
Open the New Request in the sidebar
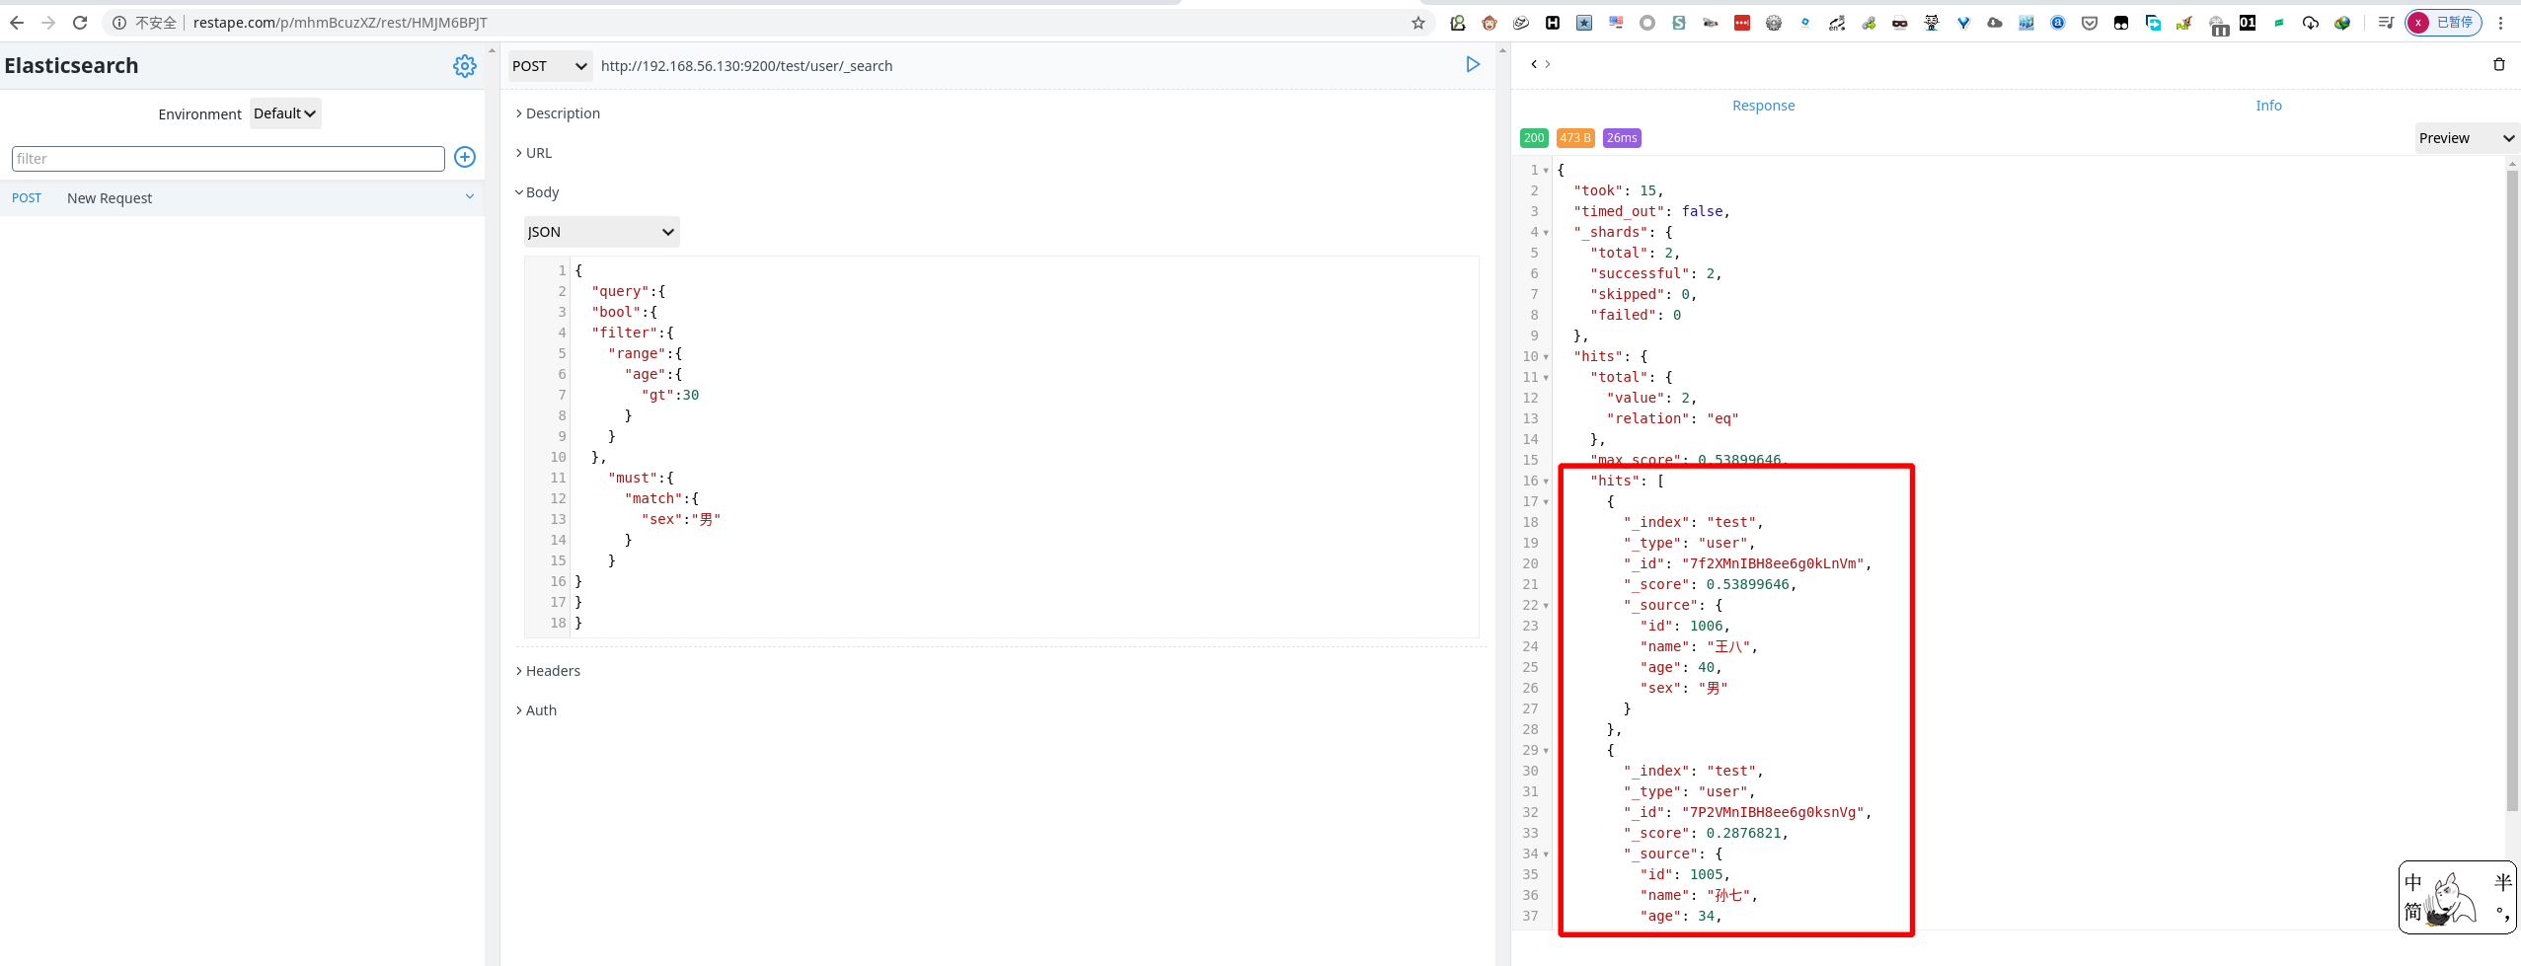pyautogui.click(x=110, y=197)
